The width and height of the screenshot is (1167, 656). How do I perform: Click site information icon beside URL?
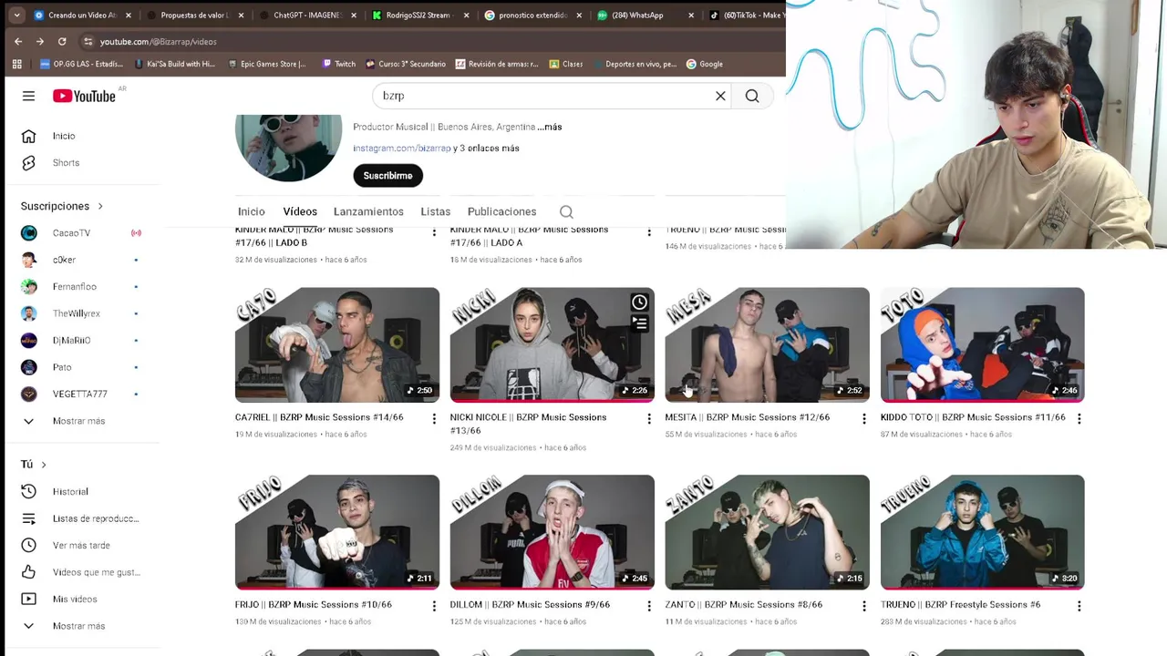click(x=88, y=41)
